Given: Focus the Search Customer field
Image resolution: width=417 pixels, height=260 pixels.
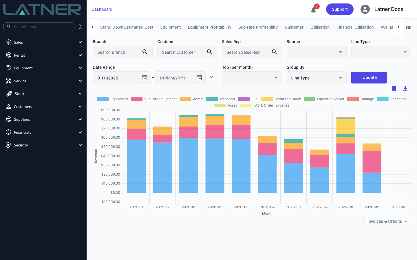Looking at the screenshot, I should coord(187,52).
